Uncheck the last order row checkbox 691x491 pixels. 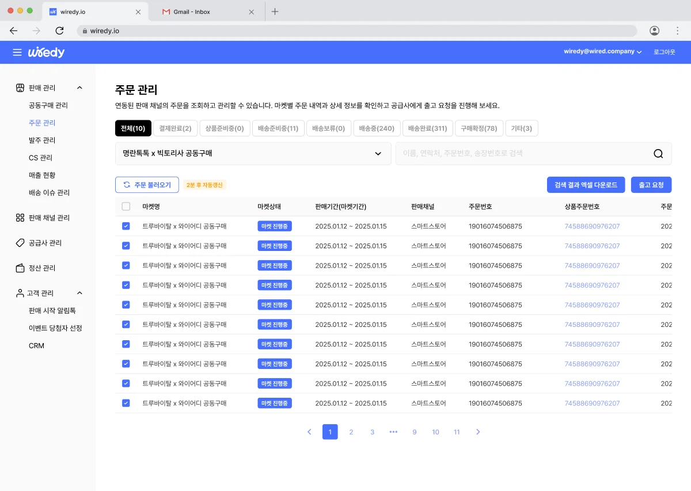tap(126, 403)
